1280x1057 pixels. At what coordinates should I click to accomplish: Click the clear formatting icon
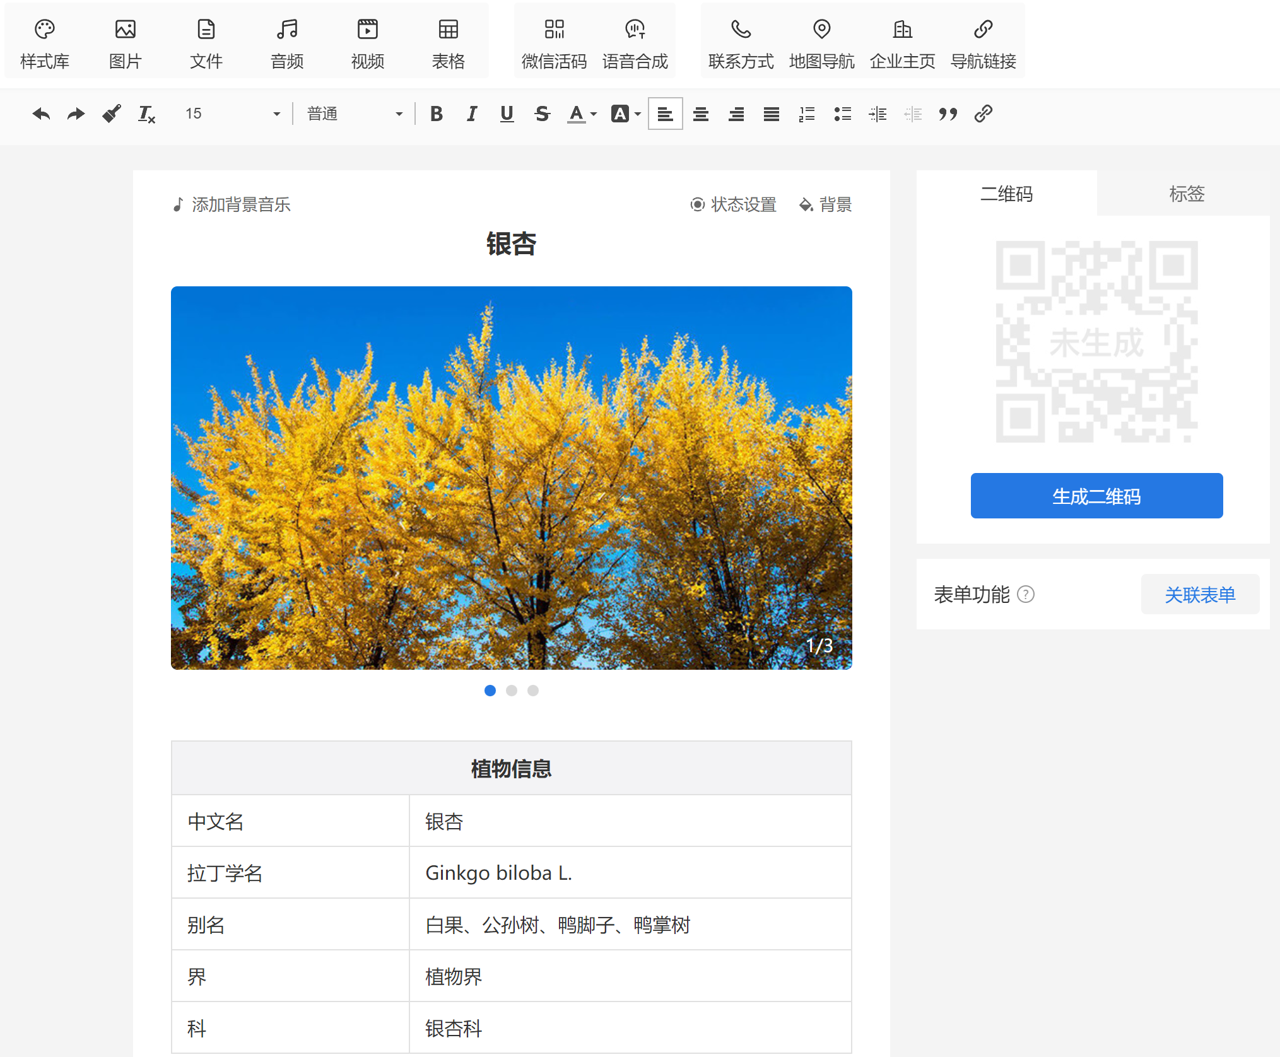click(x=146, y=114)
